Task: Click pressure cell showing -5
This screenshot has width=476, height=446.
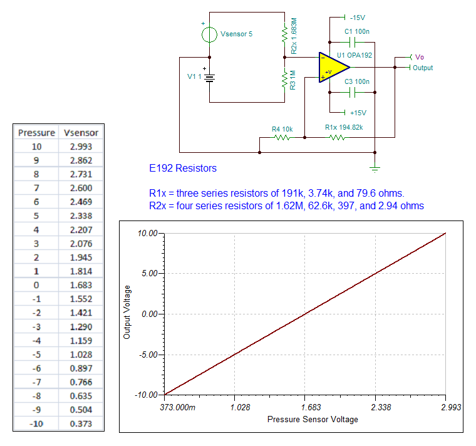Action: (x=36, y=355)
